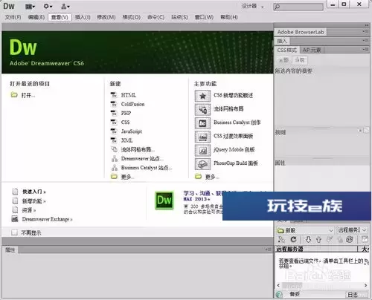The width and height of the screenshot is (372, 300).
Task: Click the Dreamweaver Exchange icon
Action: (x=15, y=219)
